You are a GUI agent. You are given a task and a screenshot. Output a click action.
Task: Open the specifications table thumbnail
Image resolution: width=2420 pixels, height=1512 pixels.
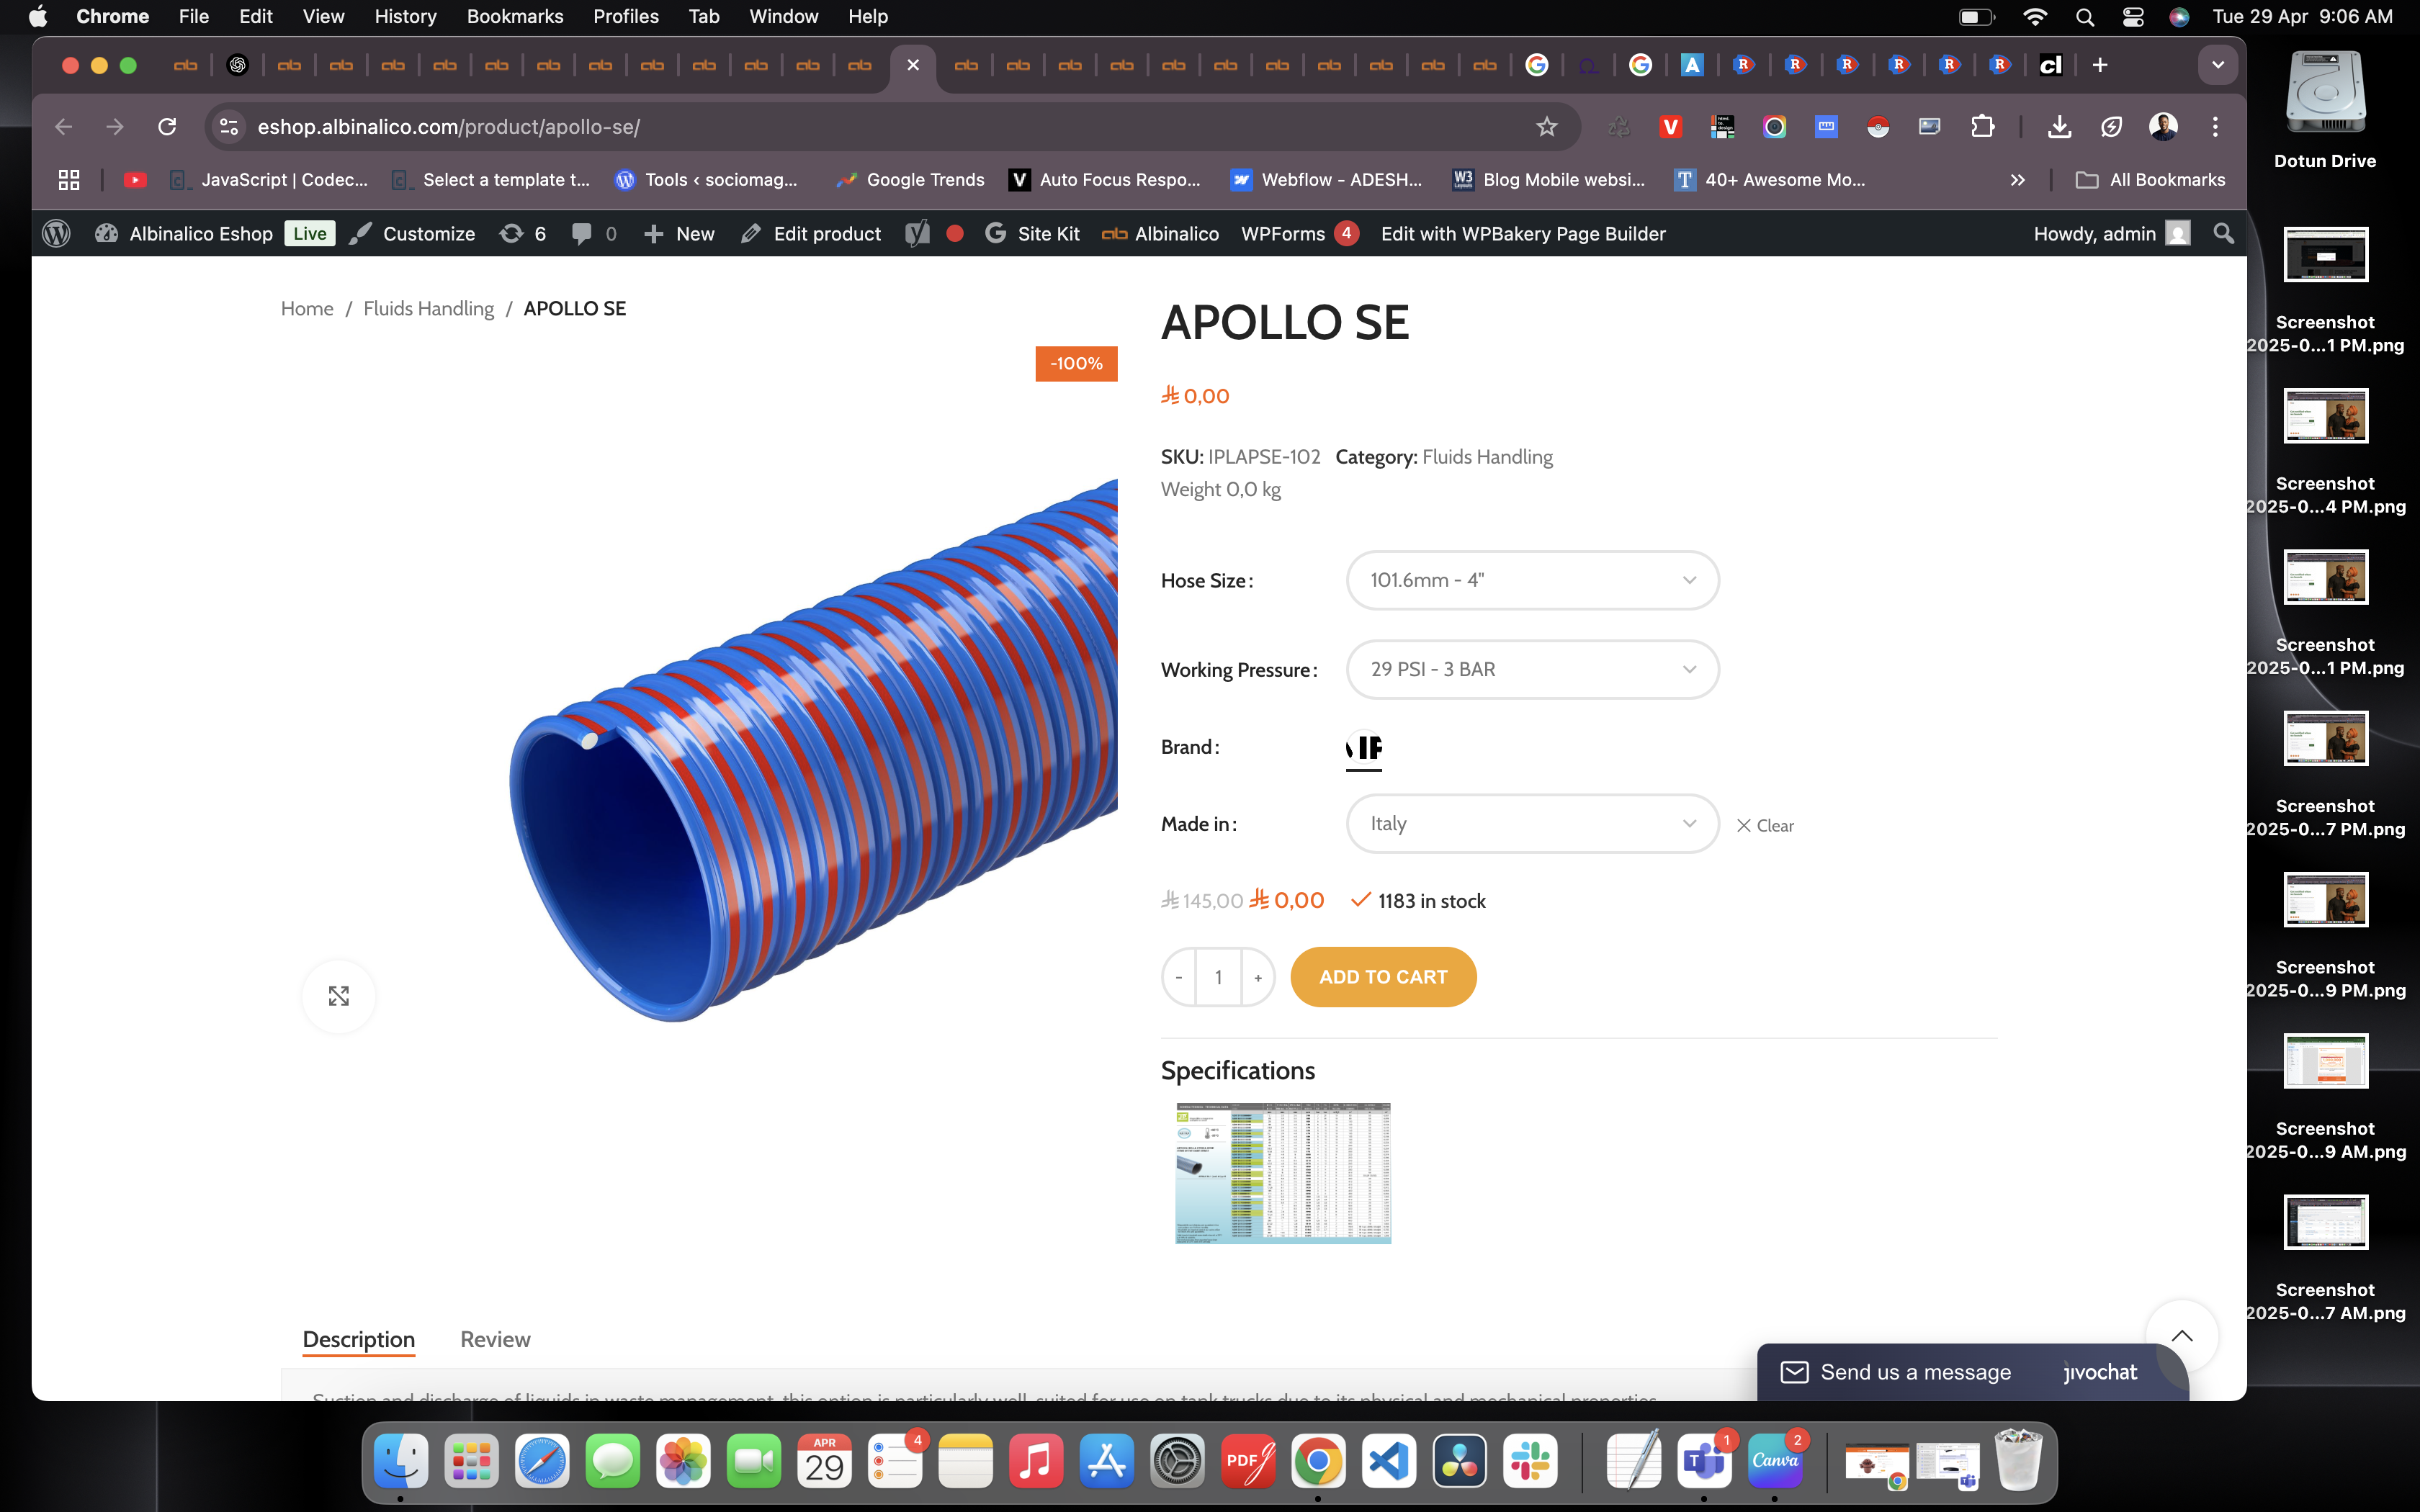[1283, 1173]
